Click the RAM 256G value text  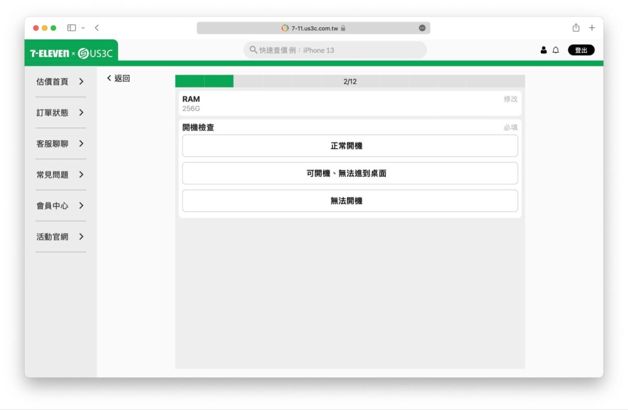pos(191,109)
